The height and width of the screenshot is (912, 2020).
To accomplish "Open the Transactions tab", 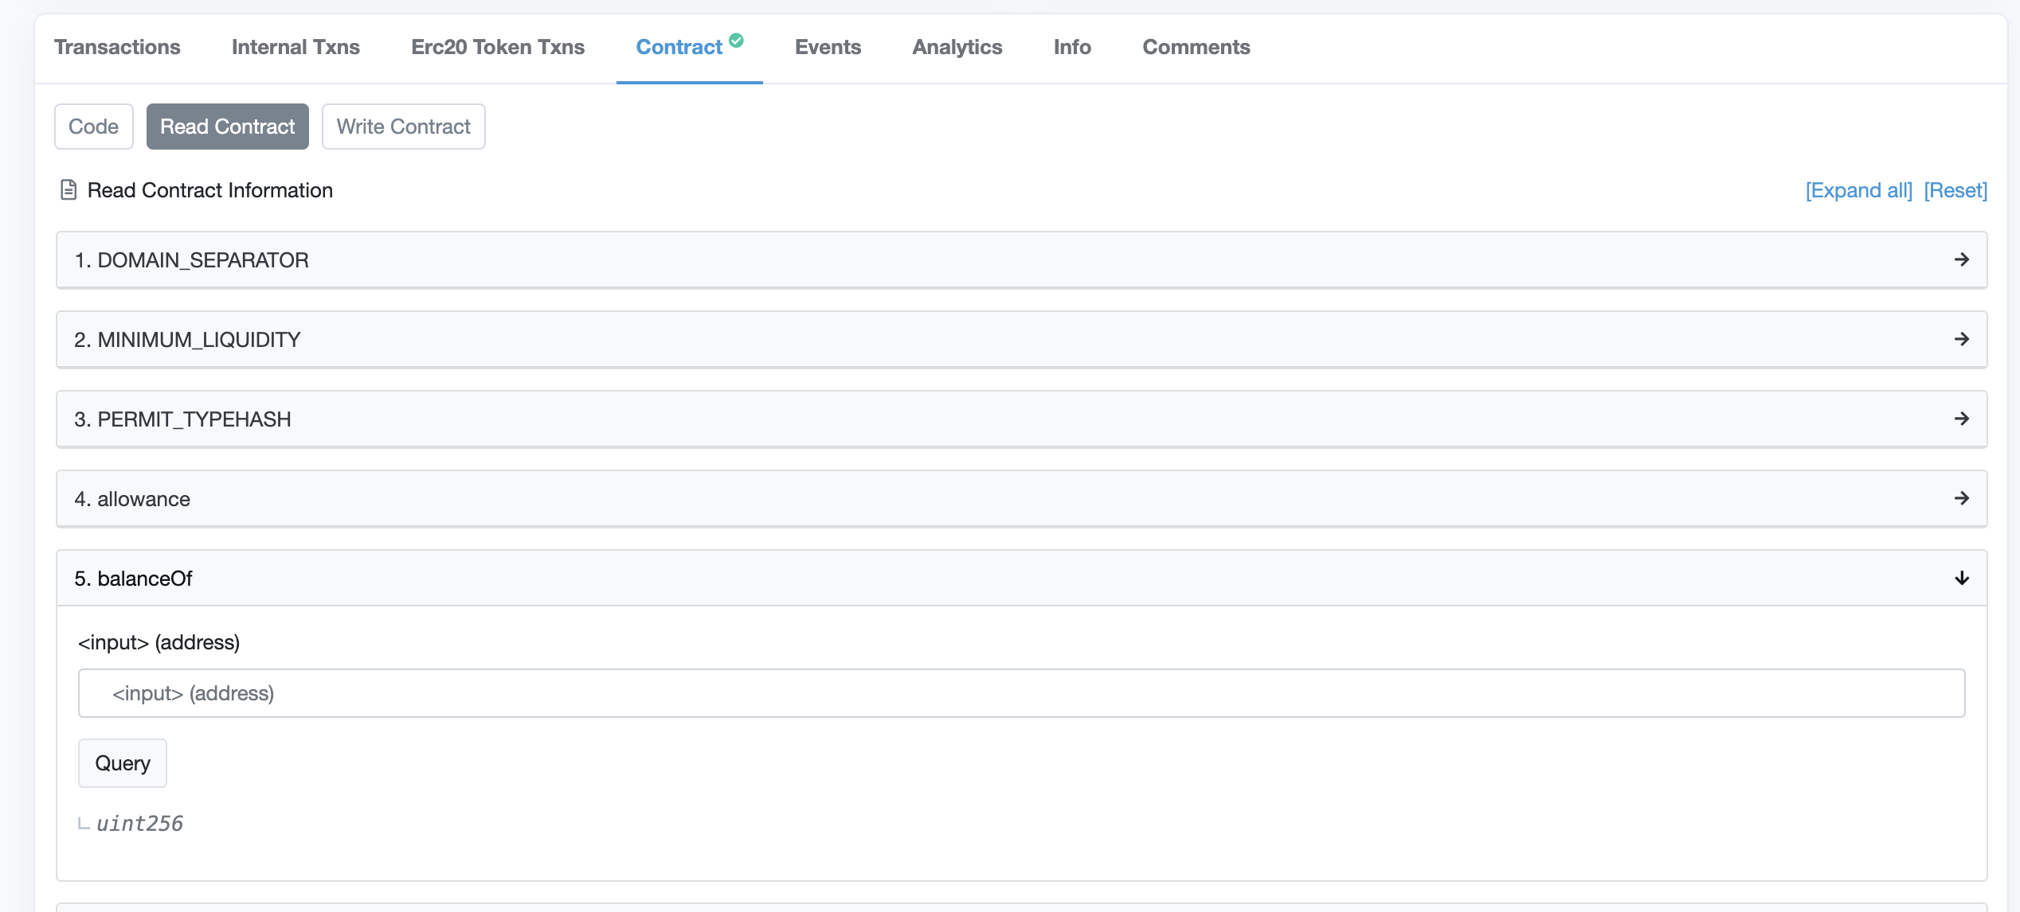I will (117, 47).
